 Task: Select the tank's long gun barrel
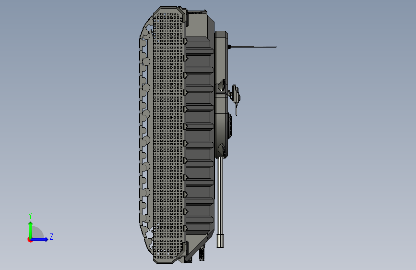[220, 202]
